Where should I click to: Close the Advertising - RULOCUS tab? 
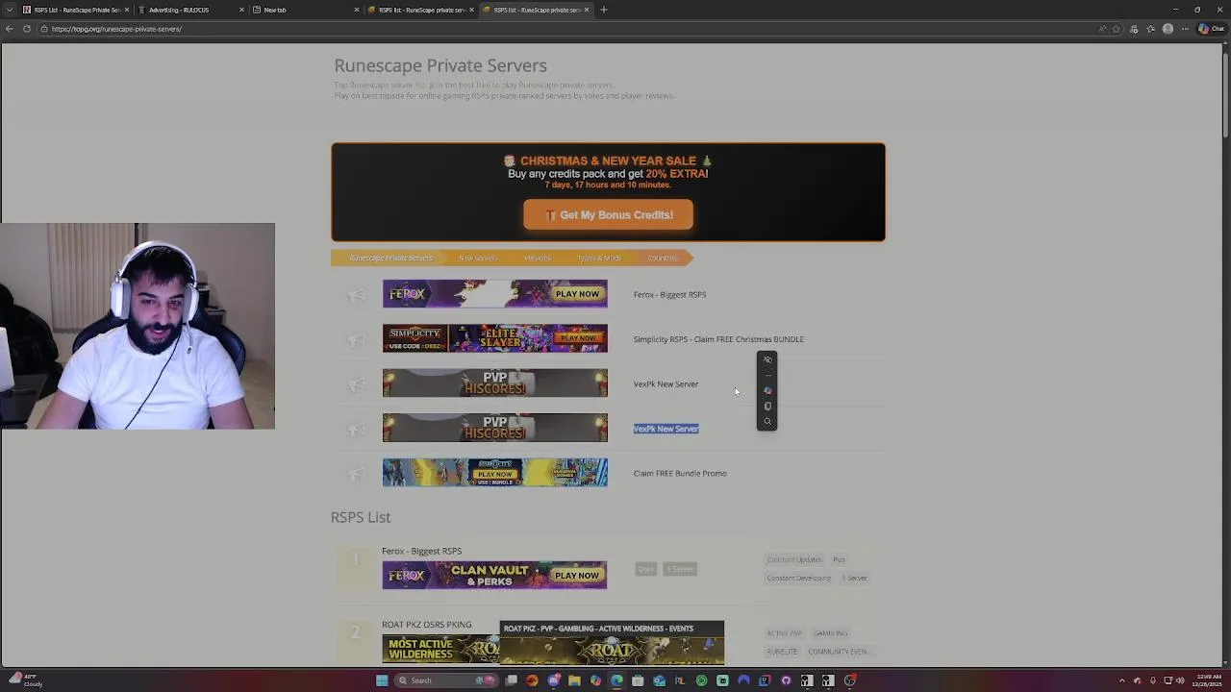pos(240,10)
